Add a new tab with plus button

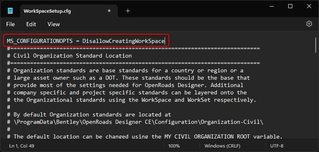coord(128,11)
